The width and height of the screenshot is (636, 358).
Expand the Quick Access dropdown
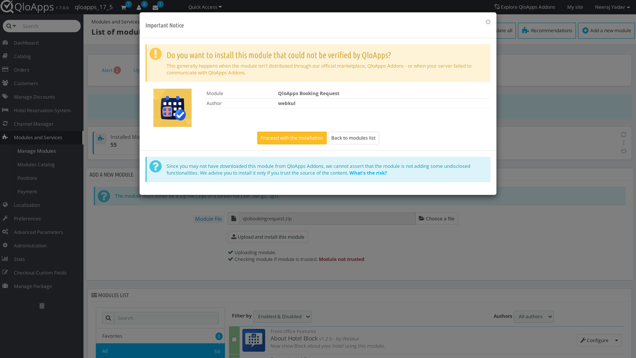click(x=205, y=7)
